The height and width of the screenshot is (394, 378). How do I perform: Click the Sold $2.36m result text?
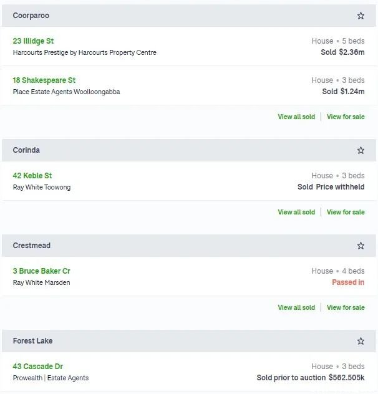pyautogui.click(x=342, y=52)
